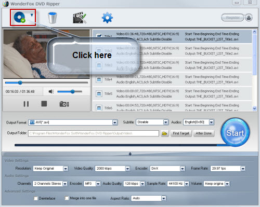Toggle the Title1 checkbox

(99, 36)
